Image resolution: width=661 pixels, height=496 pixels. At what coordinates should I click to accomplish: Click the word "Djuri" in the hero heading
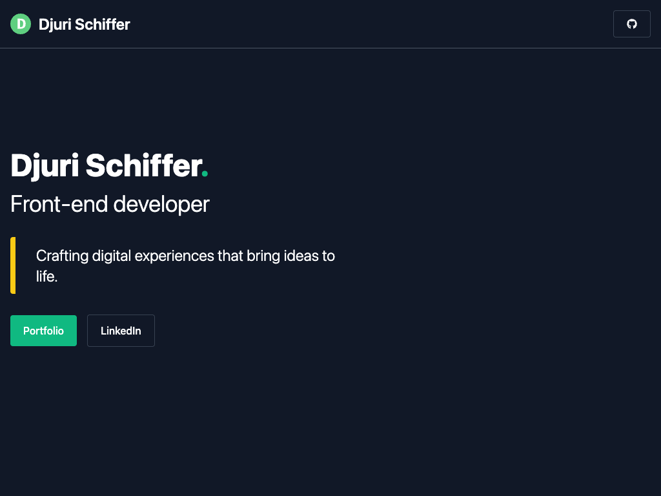[x=45, y=166]
